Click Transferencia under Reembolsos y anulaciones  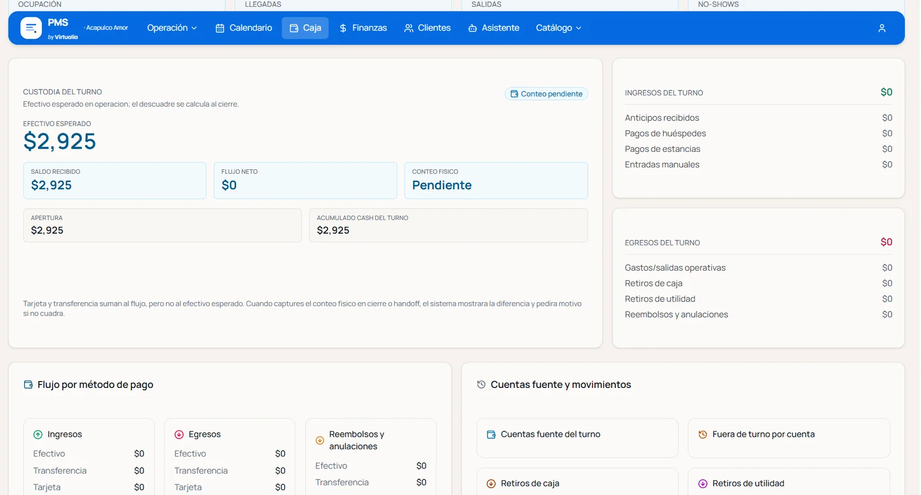[x=371, y=482]
